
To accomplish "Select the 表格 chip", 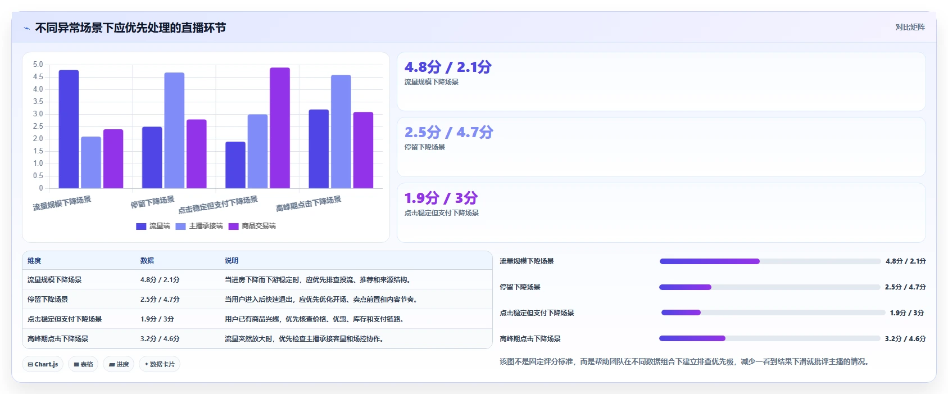I will point(83,364).
